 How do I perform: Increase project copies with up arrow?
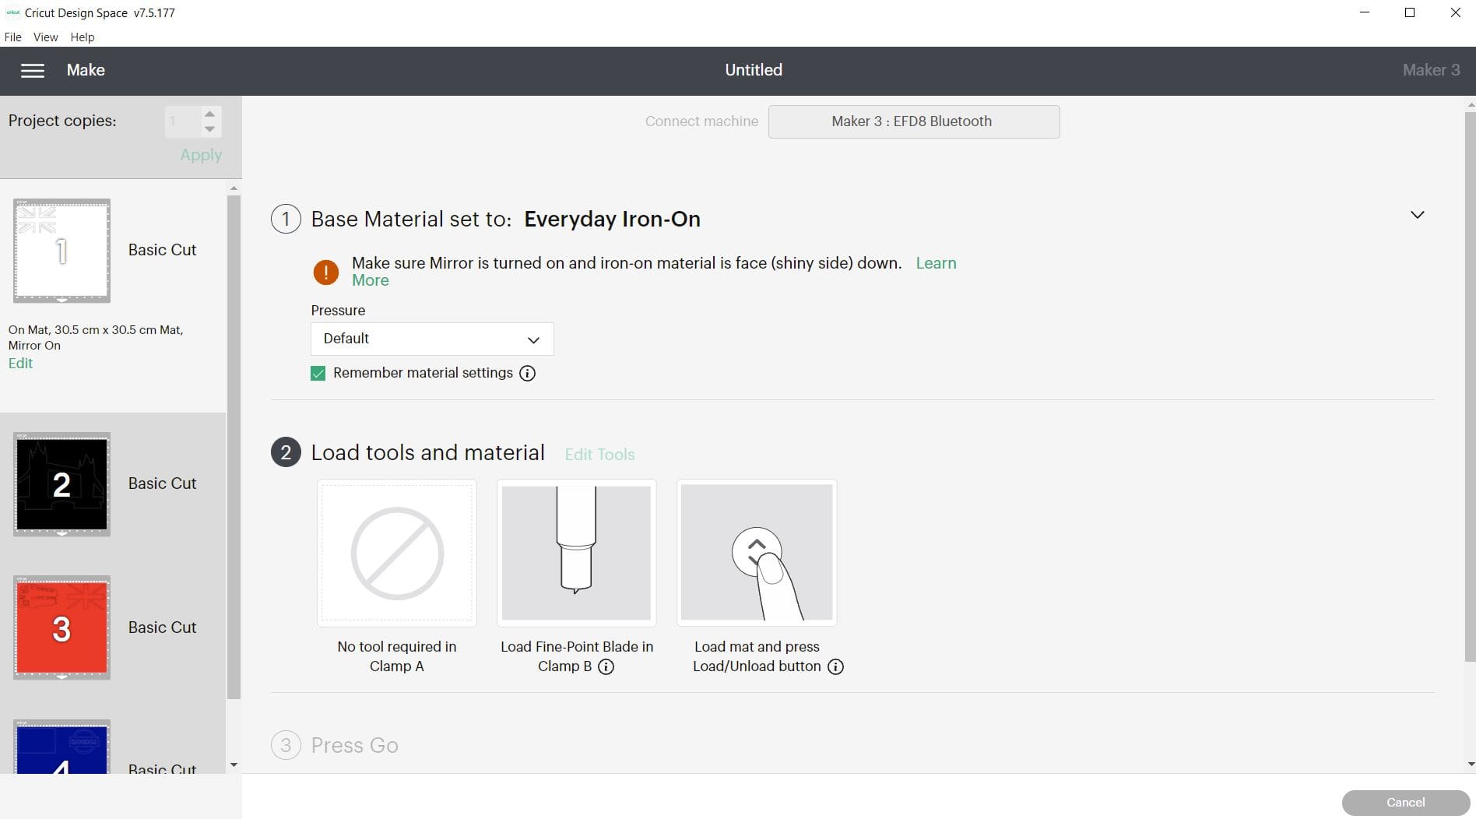point(209,114)
